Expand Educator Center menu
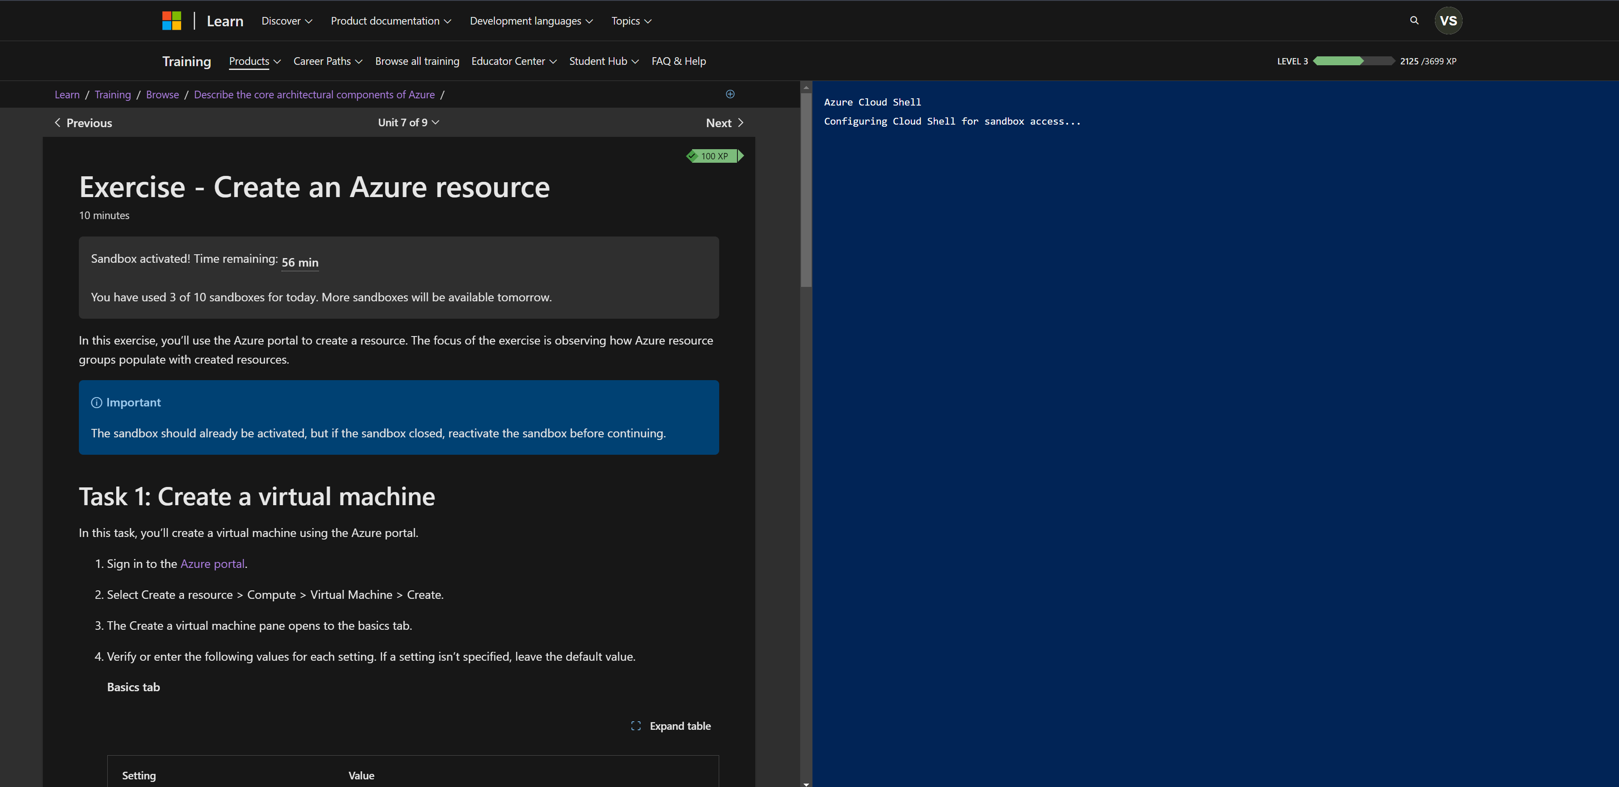 [x=514, y=61]
